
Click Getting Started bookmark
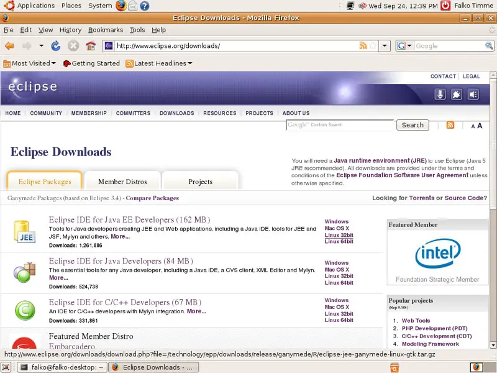91,63
